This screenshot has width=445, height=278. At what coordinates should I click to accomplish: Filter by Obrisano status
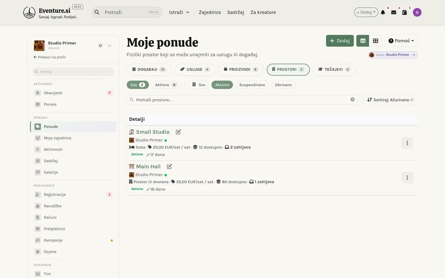283,85
